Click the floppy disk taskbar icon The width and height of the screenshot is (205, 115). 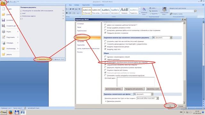pyautogui.click(x=17, y=112)
